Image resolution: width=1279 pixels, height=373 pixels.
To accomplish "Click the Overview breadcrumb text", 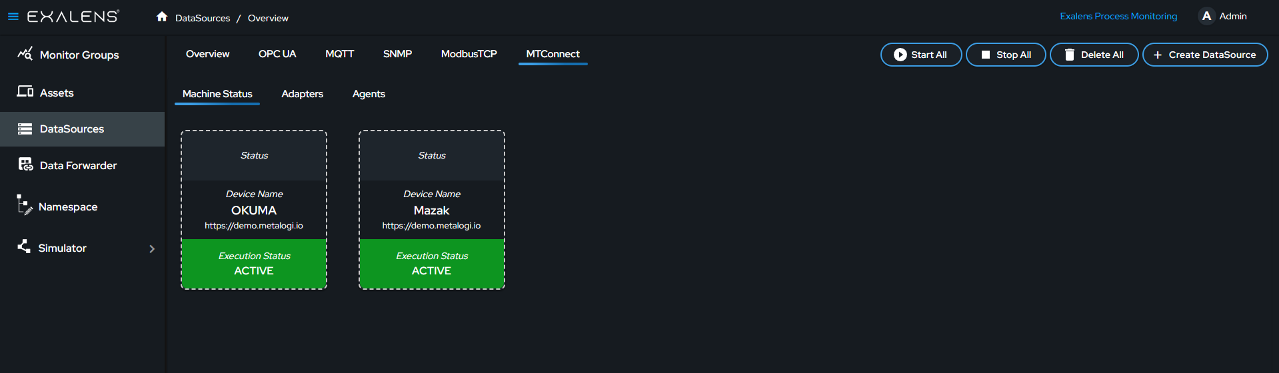I will [x=268, y=18].
